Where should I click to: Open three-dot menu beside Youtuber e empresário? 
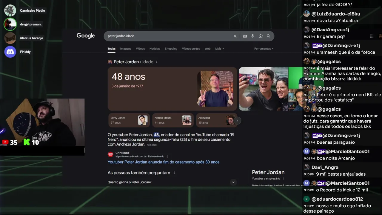[x=283, y=179]
